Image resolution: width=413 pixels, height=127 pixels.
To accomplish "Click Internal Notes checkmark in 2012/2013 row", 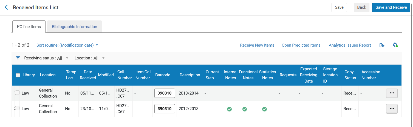I will [x=230, y=109].
